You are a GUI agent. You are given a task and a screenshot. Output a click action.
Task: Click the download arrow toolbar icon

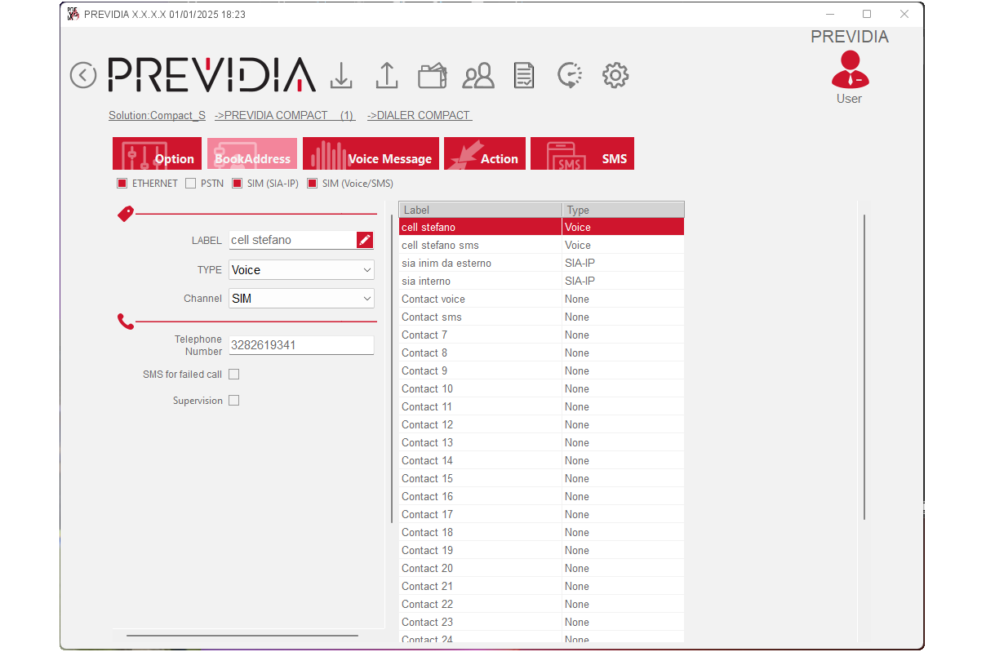341,75
